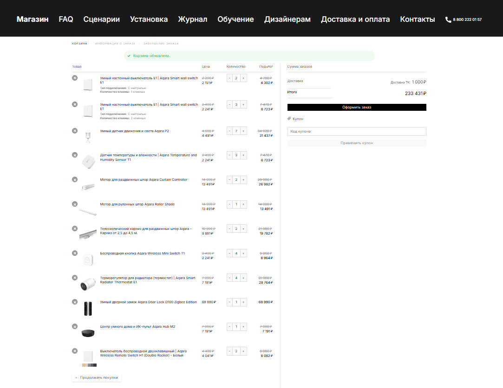Decrease quantity of Temperature and Humidity Sensor T1

pos(230,155)
